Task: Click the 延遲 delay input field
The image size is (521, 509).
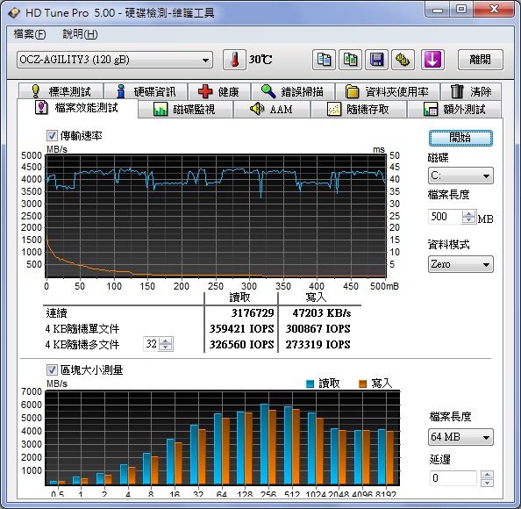Action: pos(453,478)
